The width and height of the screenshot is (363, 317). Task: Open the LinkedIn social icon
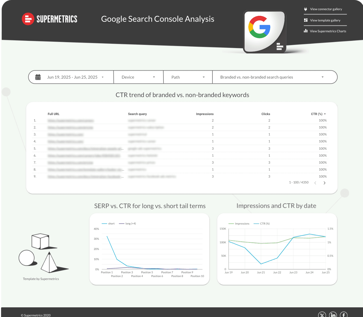[x=333, y=315]
